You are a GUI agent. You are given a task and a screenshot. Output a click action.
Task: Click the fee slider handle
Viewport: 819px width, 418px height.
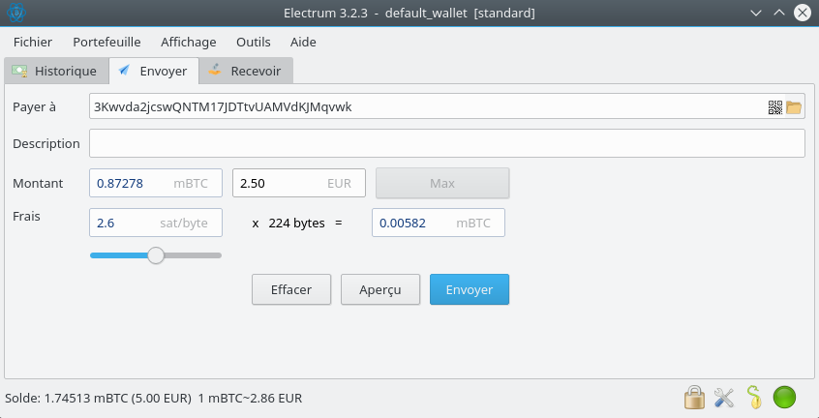coord(156,255)
